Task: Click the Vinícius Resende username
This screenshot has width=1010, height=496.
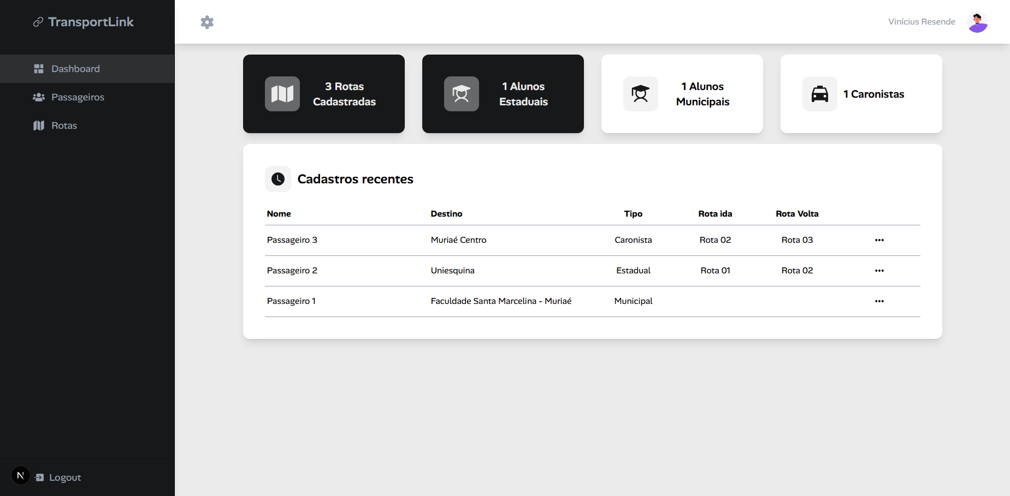Action: click(x=922, y=22)
